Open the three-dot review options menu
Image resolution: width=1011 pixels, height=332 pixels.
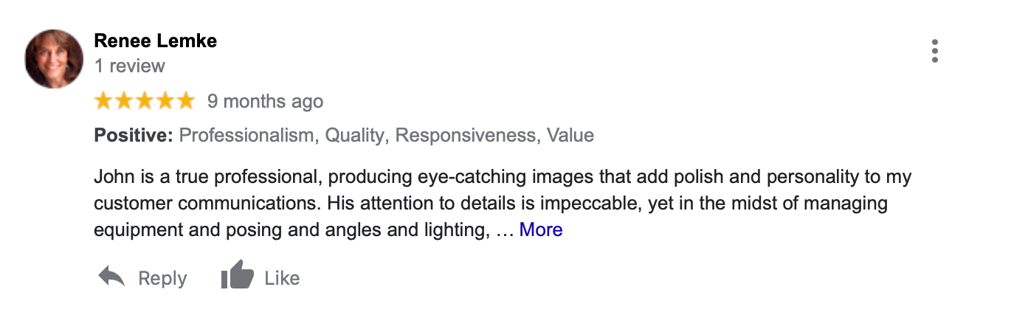point(934,51)
